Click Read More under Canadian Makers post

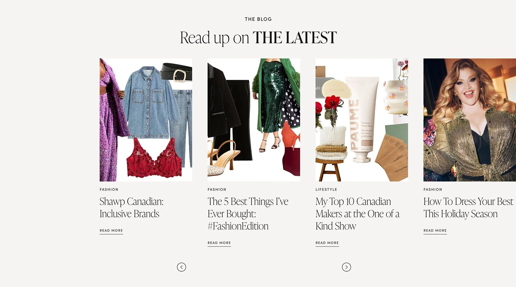click(x=327, y=243)
